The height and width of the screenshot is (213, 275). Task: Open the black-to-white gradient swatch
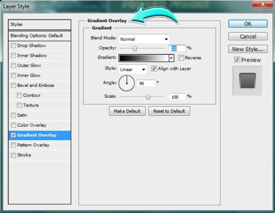point(144,58)
